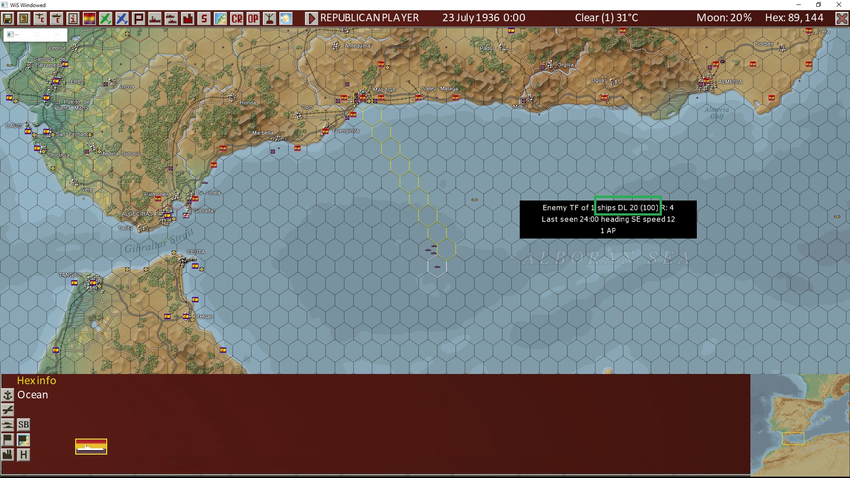Click the signals antenna toolbar icon
This screenshot has width=850, height=478.
(270, 18)
